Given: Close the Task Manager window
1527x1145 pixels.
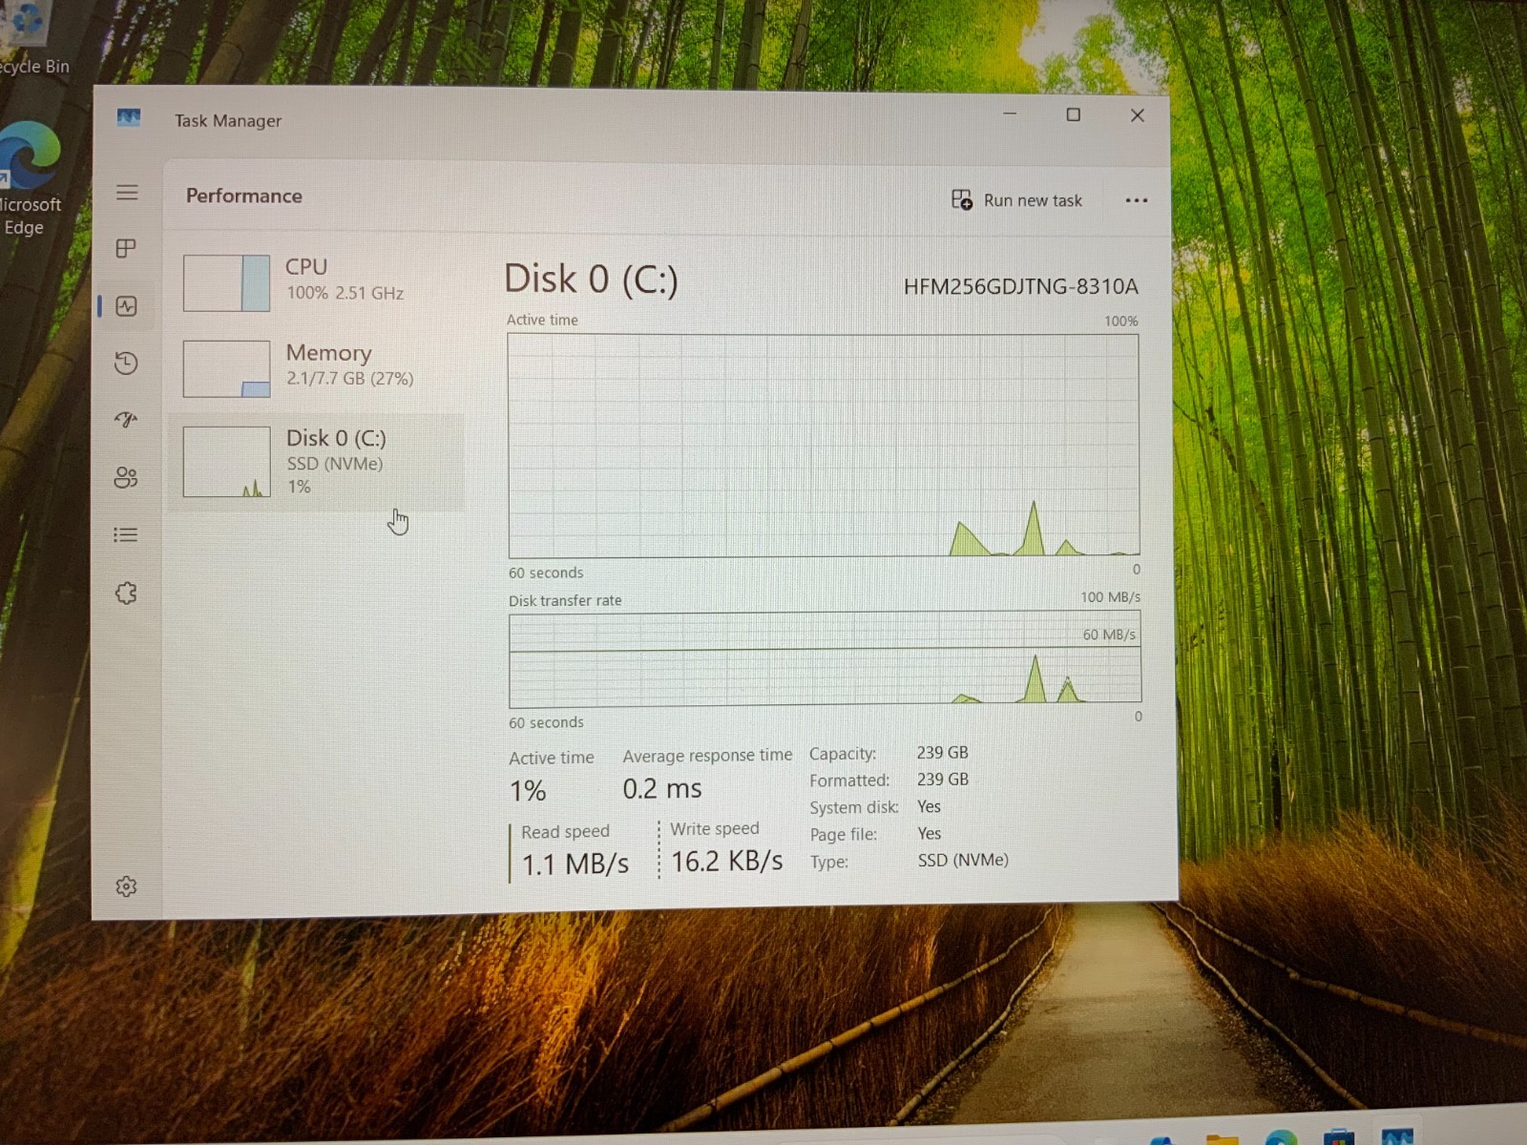Looking at the screenshot, I should pyautogui.click(x=1137, y=115).
